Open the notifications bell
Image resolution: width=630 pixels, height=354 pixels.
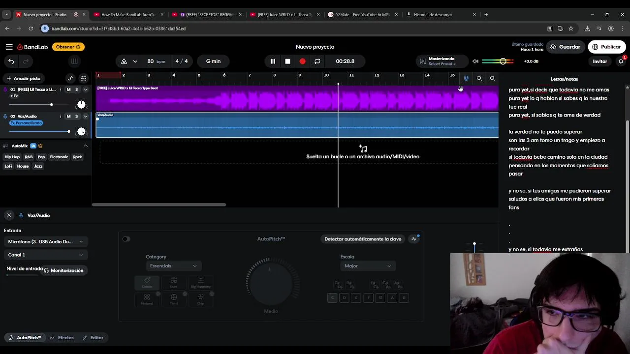[621, 61]
